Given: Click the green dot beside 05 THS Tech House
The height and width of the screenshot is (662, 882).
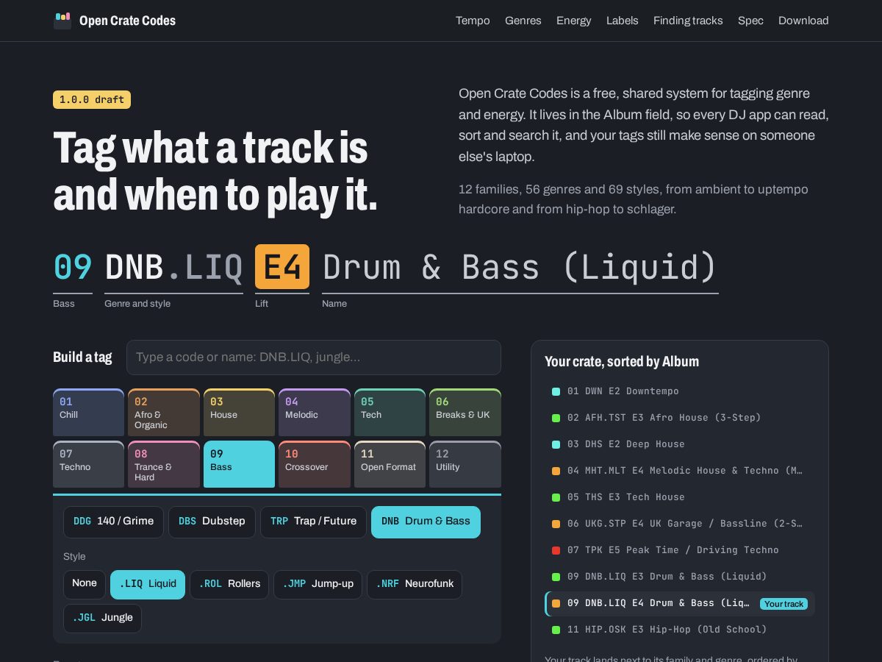Looking at the screenshot, I should click(x=556, y=497).
